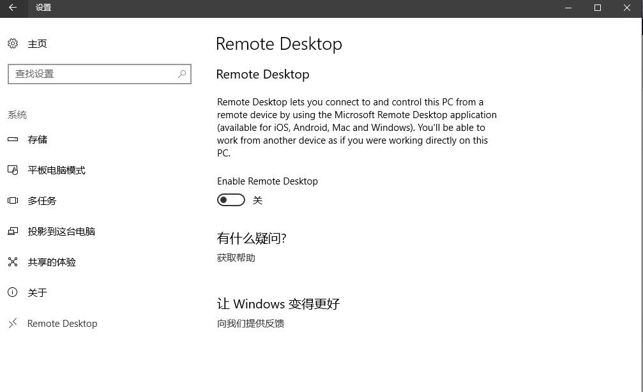Open 存储 settings page
This screenshot has width=643, height=392.
tap(37, 139)
